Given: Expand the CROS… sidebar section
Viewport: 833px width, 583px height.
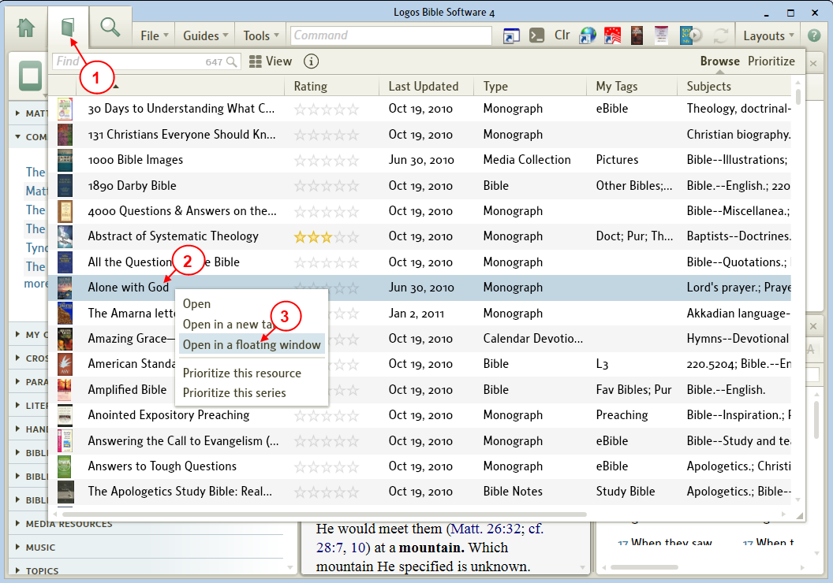Looking at the screenshot, I should click(32, 358).
